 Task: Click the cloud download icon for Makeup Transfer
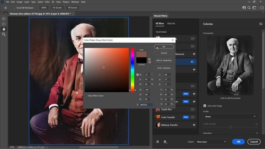[194, 125]
